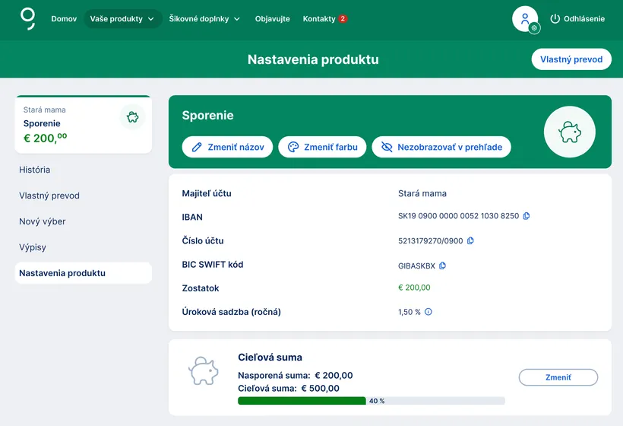The height and width of the screenshot is (426, 623).
Task: Click the piggy bank icon beside Cieľová suma
Action: tap(204, 371)
